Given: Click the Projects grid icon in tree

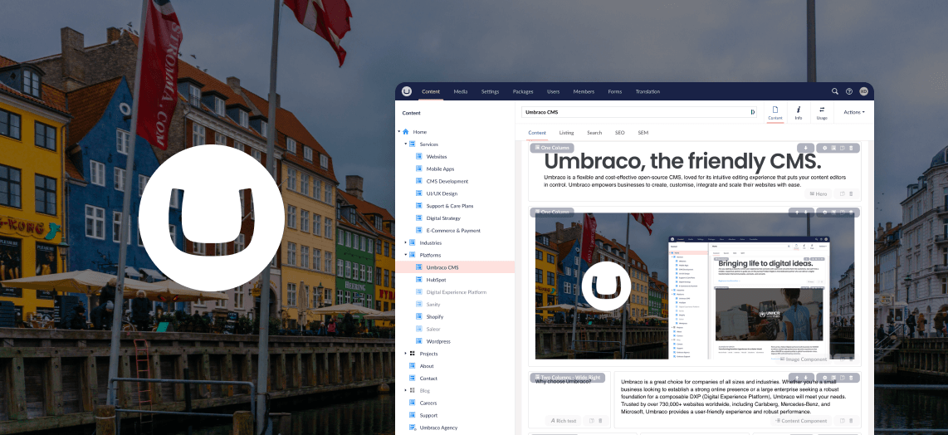Looking at the screenshot, I should [x=413, y=354].
